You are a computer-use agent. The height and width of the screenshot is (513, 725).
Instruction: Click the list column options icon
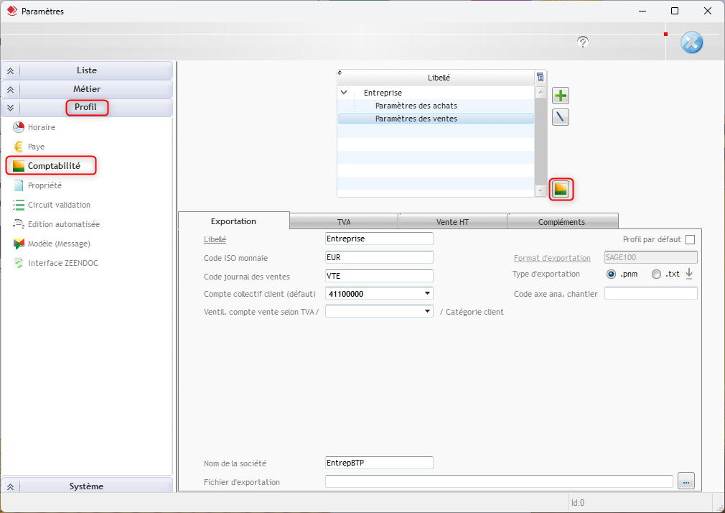[x=541, y=78]
